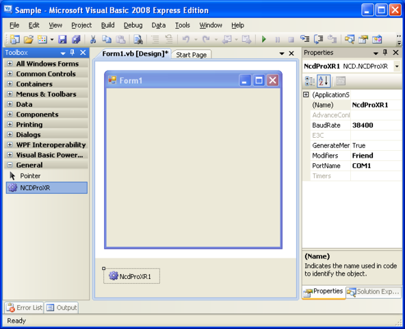Click the Open File toolbar icon
The image size is (405, 329).
pyautogui.click(x=29, y=39)
